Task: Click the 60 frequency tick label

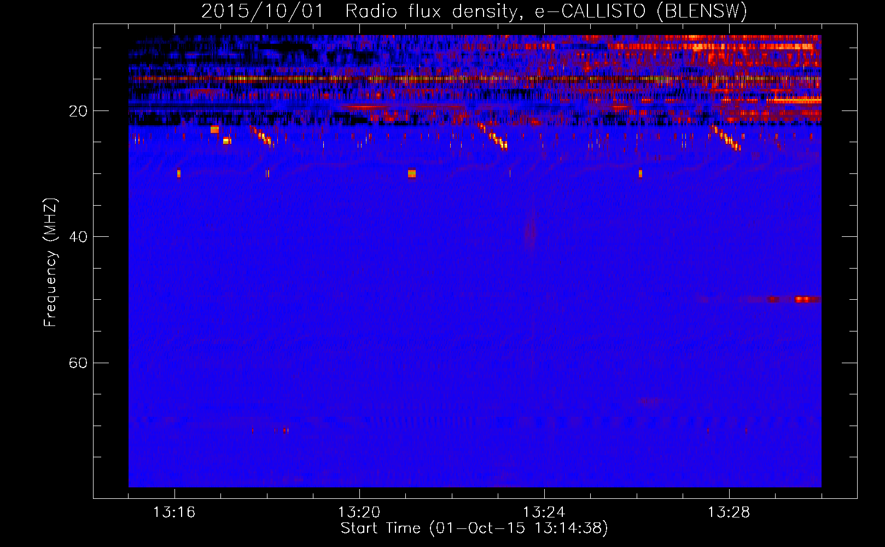Action: [78, 363]
